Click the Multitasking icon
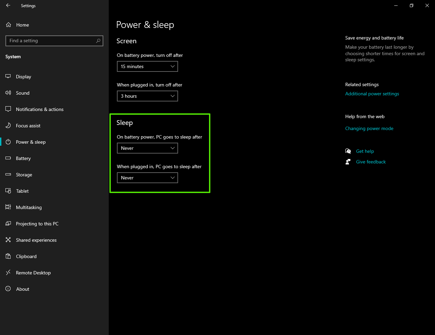435x335 pixels. tap(8, 207)
